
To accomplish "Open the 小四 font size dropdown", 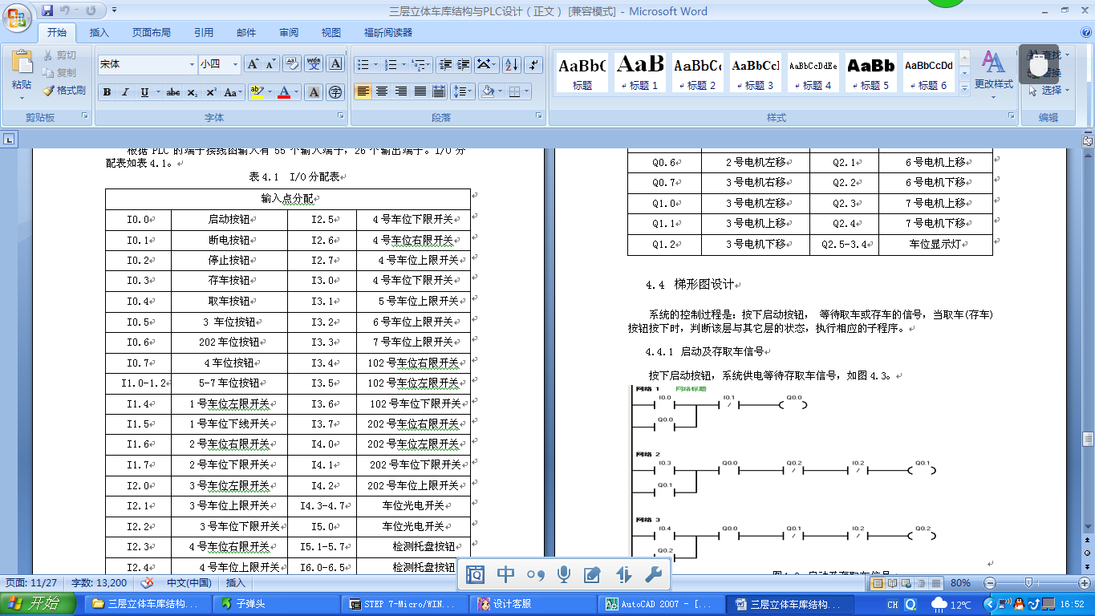I will click(x=237, y=63).
